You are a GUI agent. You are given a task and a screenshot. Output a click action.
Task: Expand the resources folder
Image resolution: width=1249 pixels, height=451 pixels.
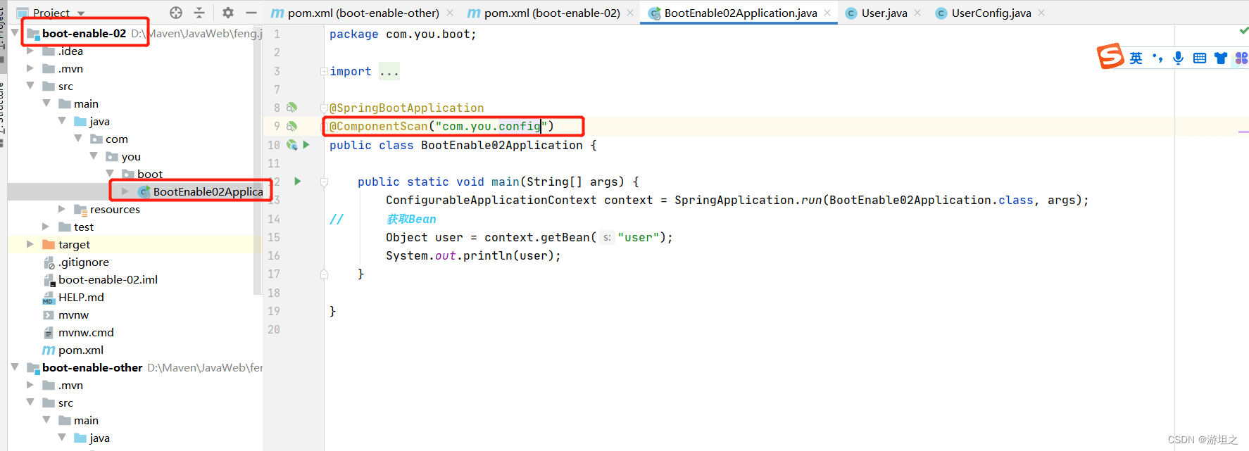(62, 209)
